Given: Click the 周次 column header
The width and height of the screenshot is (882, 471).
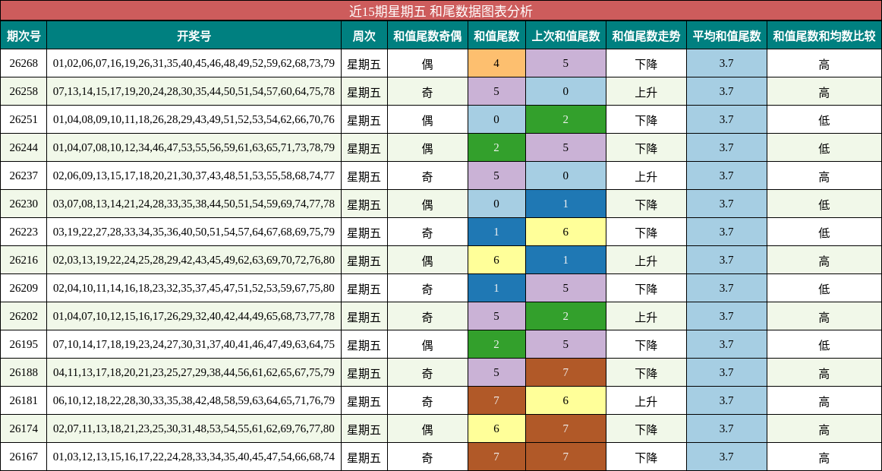Looking at the screenshot, I should pos(364,36).
